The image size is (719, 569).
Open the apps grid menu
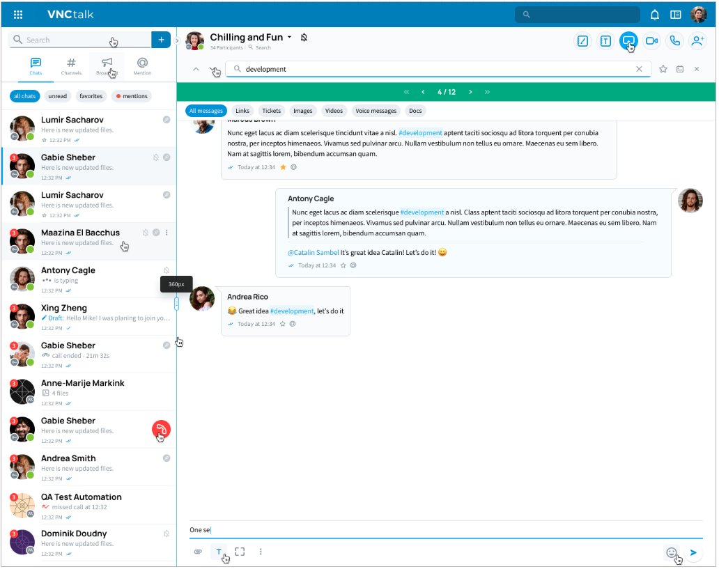tap(18, 15)
